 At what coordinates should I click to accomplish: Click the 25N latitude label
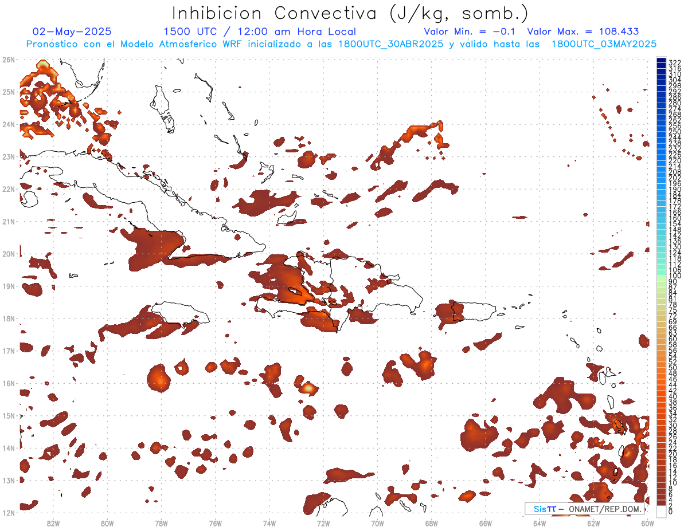point(8,92)
